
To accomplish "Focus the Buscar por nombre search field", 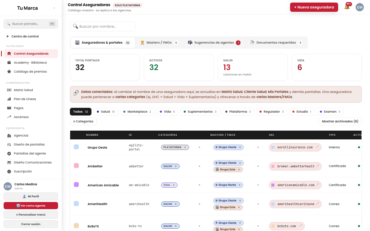I will (x=103, y=26).
